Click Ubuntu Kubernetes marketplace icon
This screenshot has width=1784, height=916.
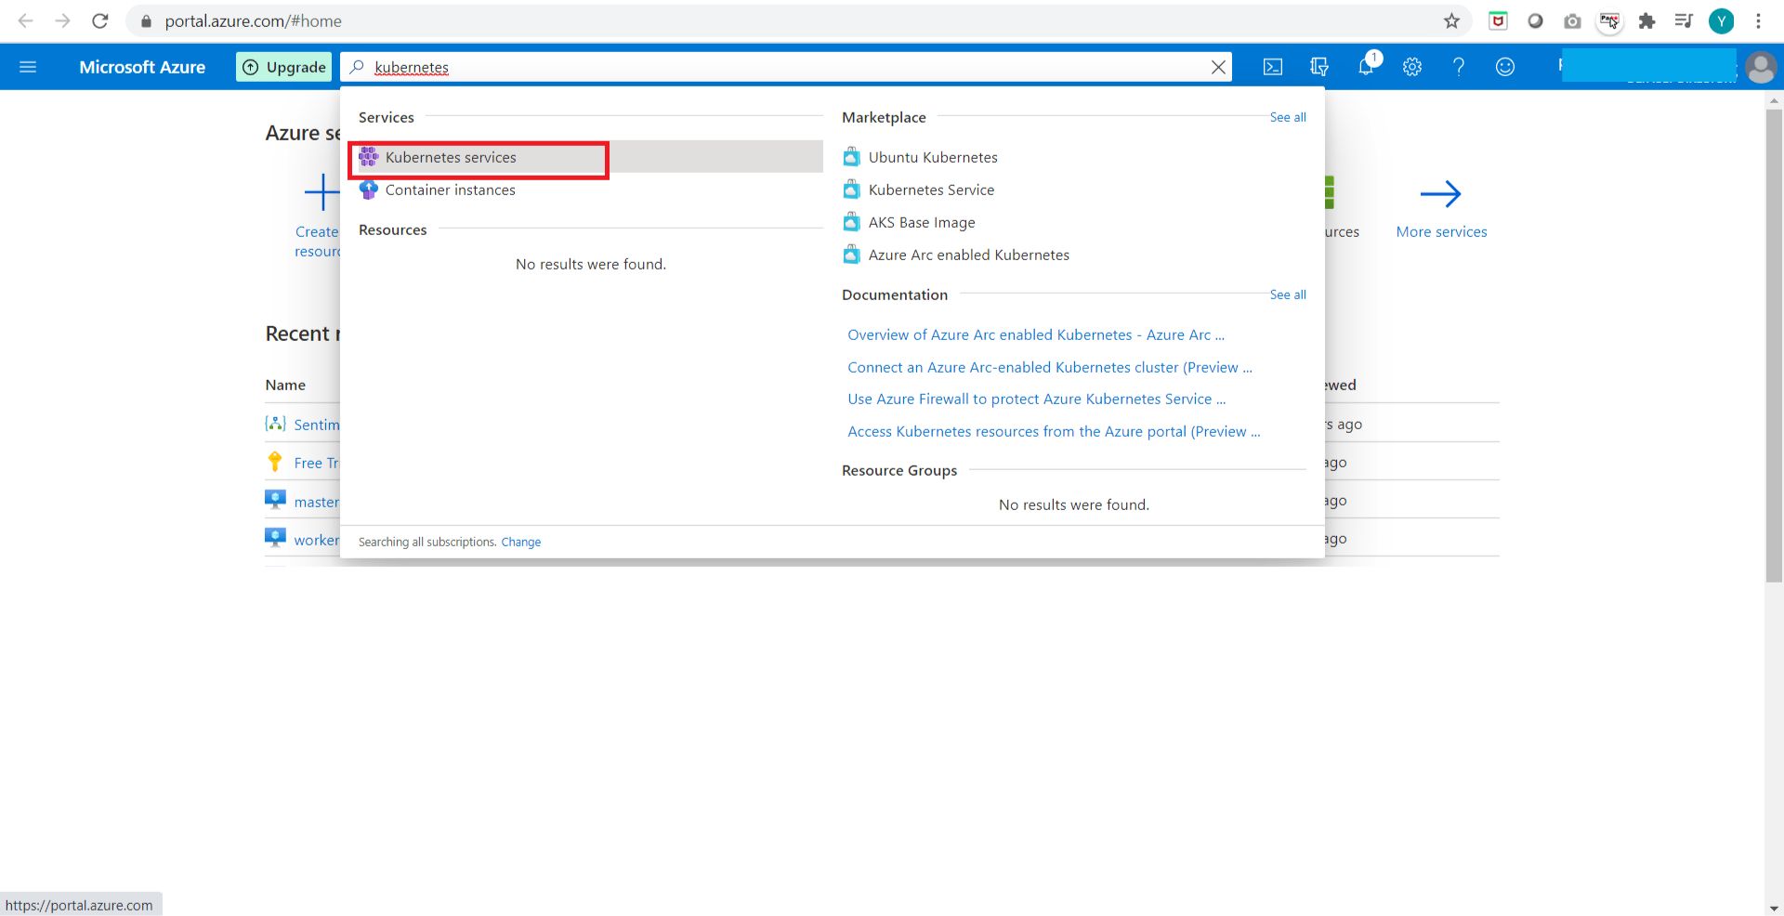click(x=851, y=157)
